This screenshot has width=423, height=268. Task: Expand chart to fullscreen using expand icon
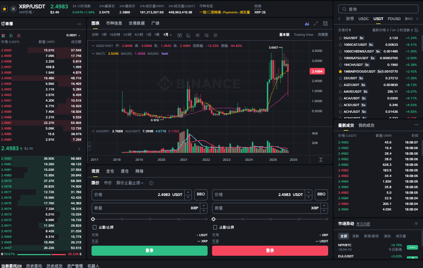click(316, 23)
